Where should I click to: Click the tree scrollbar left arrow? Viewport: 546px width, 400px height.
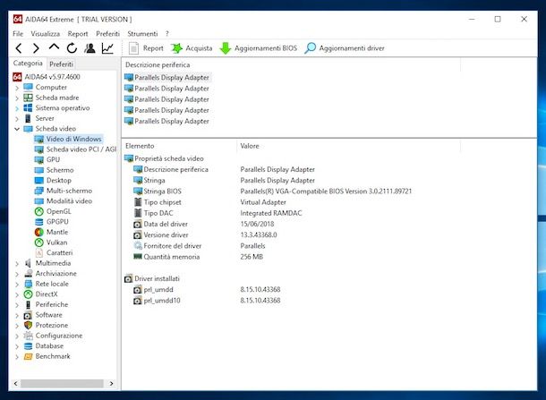click(x=15, y=383)
